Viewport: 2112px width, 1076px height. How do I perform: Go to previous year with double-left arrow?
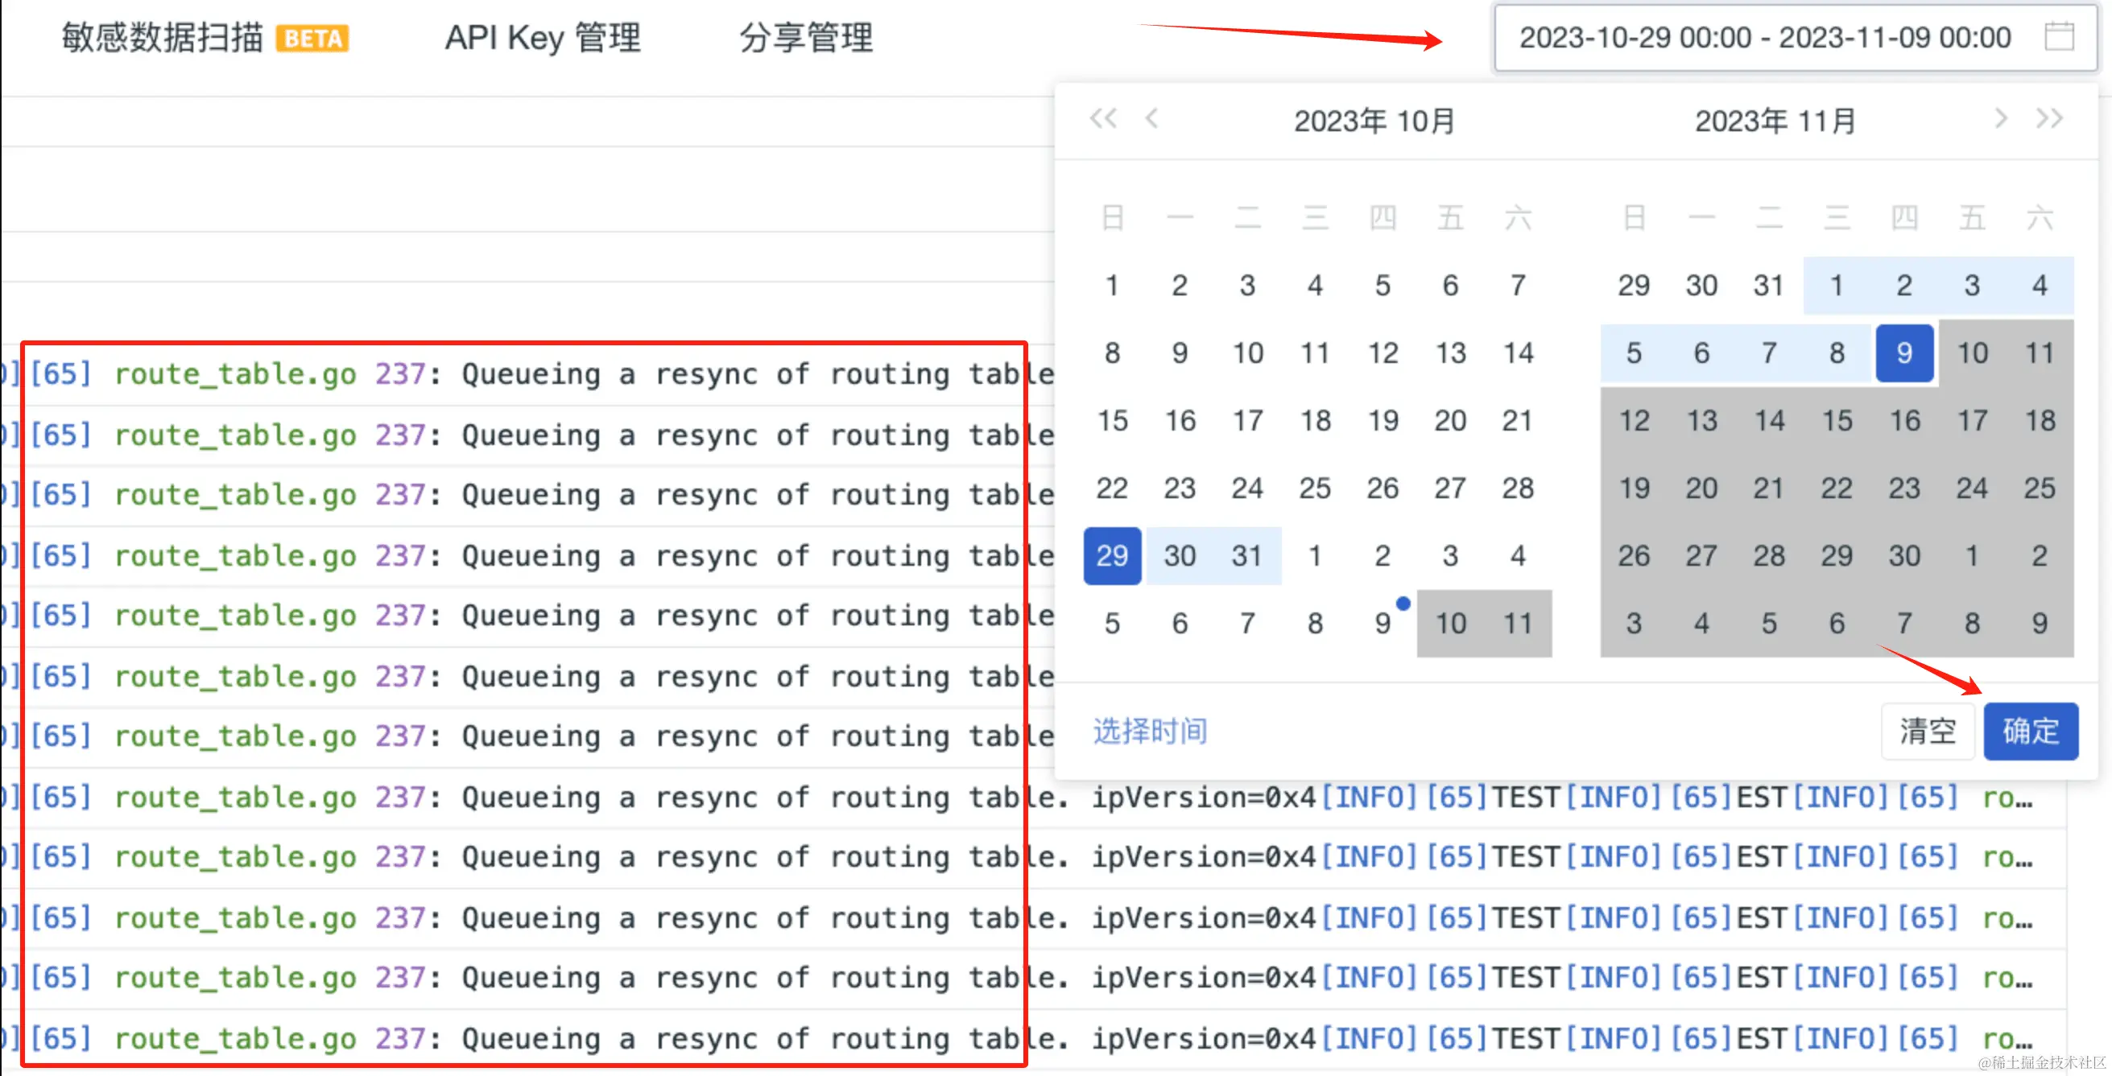[x=1103, y=119]
